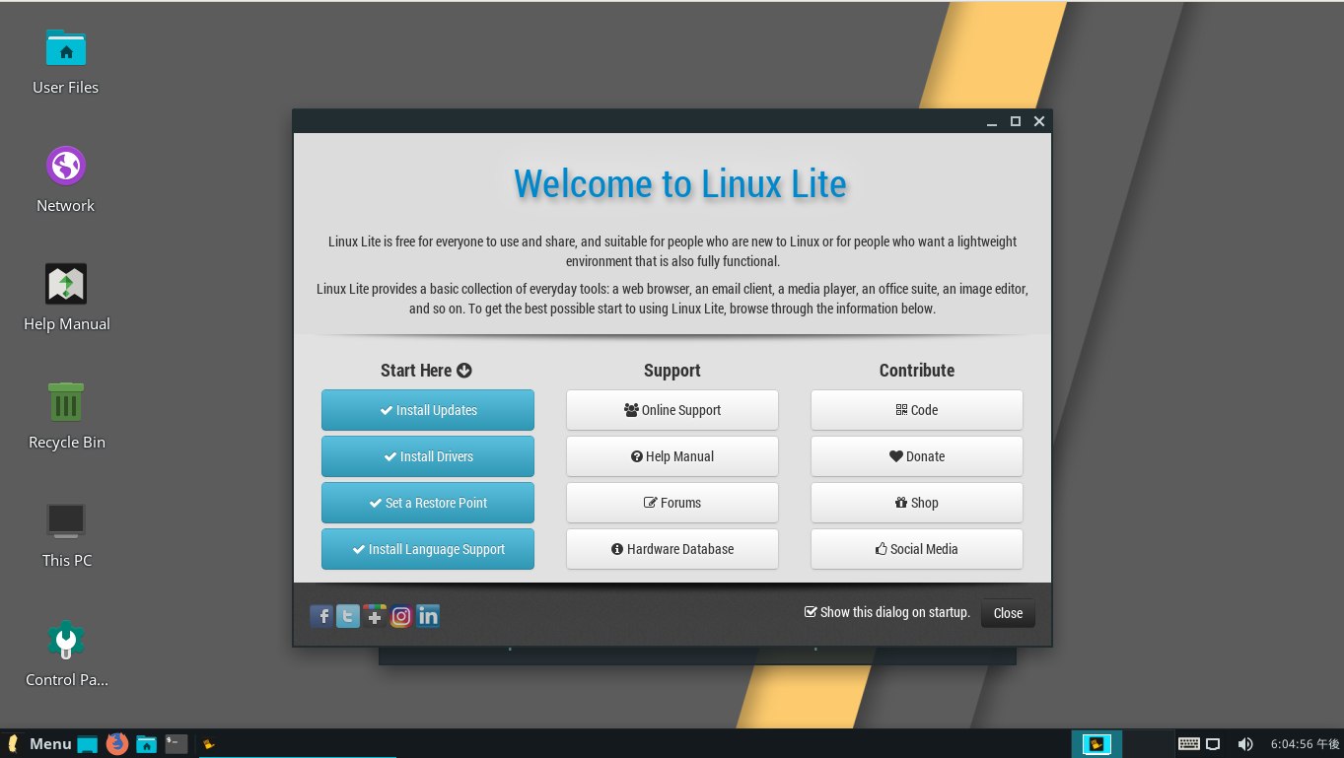Click the Google Plus icon in dialog footer

coord(375,616)
